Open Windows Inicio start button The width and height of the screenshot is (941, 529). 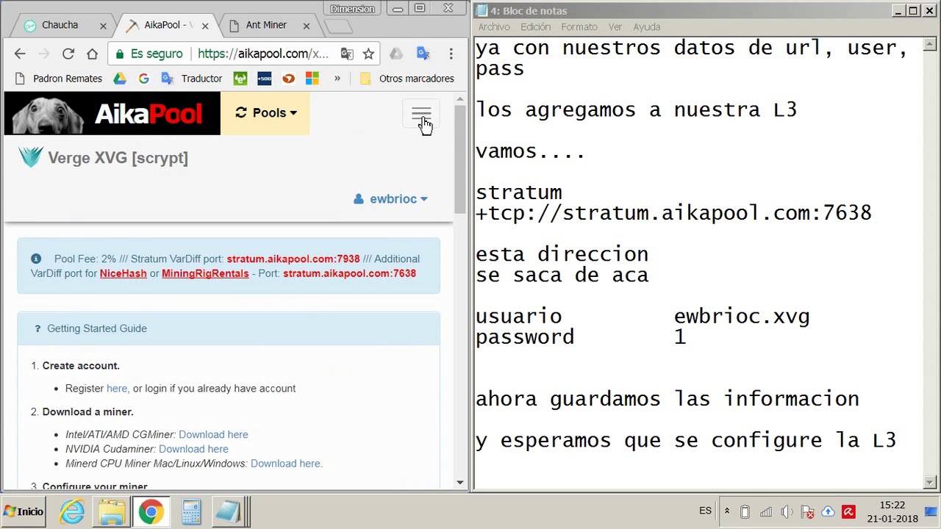(24, 511)
